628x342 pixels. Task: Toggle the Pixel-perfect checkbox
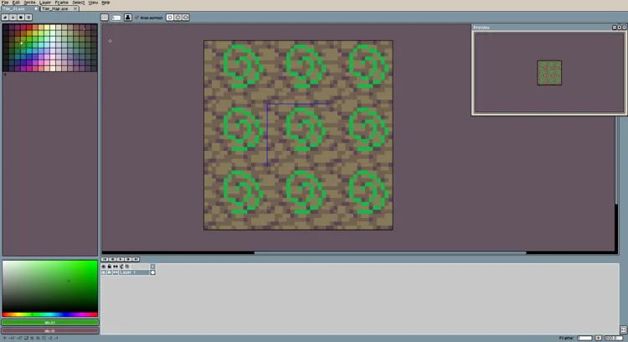point(148,18)
